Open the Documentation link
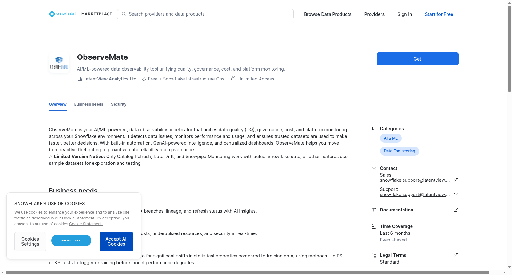This screenshot has height=275, width=512. point(396,210)
